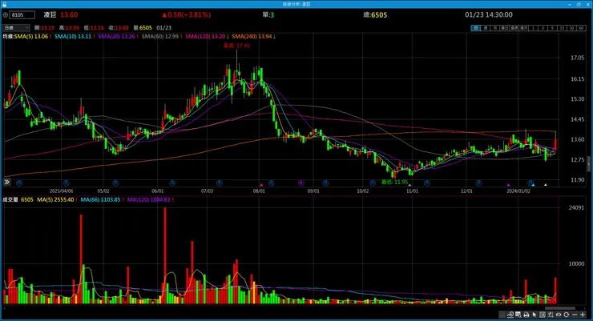The image size is (593, 321).
Task: Switch to the 3-minute timeframe
Action: pyautogui.click(x=543, y=28)
